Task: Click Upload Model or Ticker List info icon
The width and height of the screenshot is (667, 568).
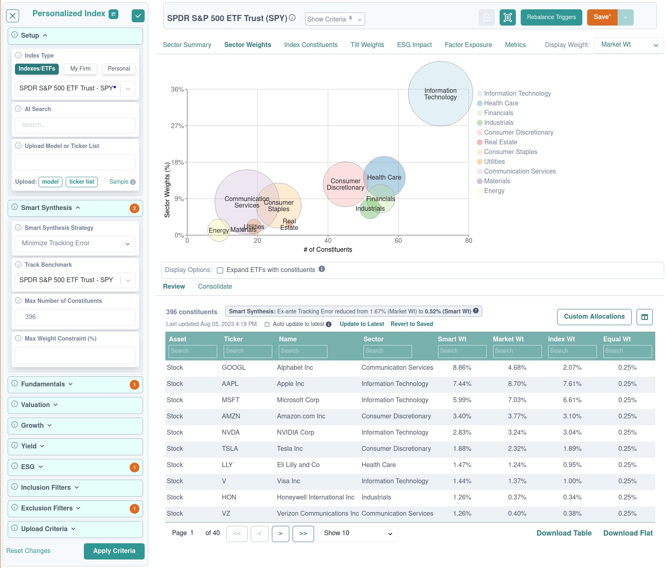Action: (18, 146)
